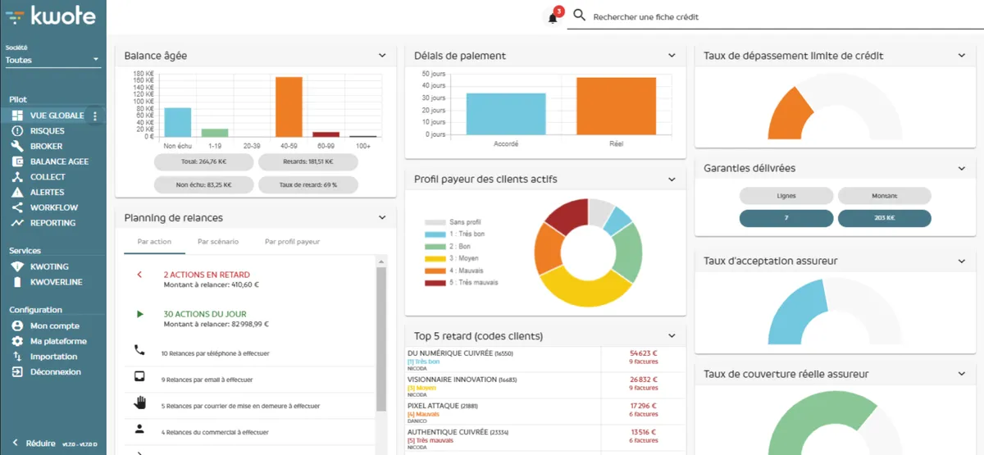Click the 3 : Moyen legend swatch
Image resolution: width=984 pixels, height=455 pixels.
pos(435,258)
